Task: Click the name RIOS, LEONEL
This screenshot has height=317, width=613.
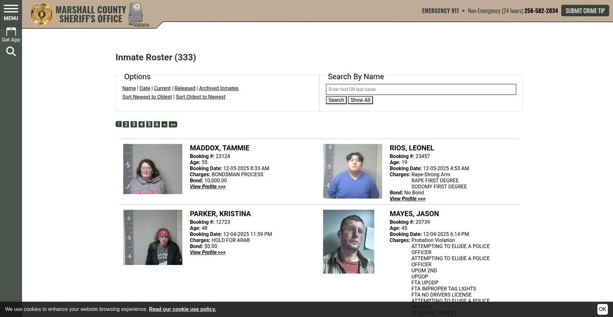Action: pos(412,148)
